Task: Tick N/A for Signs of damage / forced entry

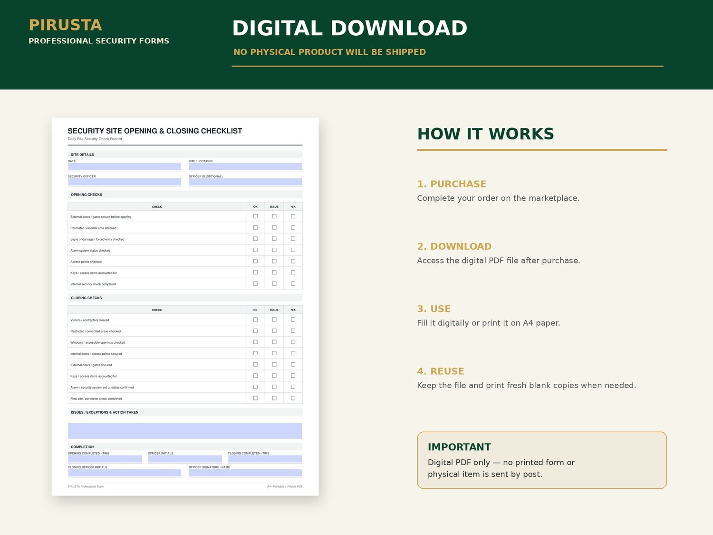Action: click(x=293, y=239)
